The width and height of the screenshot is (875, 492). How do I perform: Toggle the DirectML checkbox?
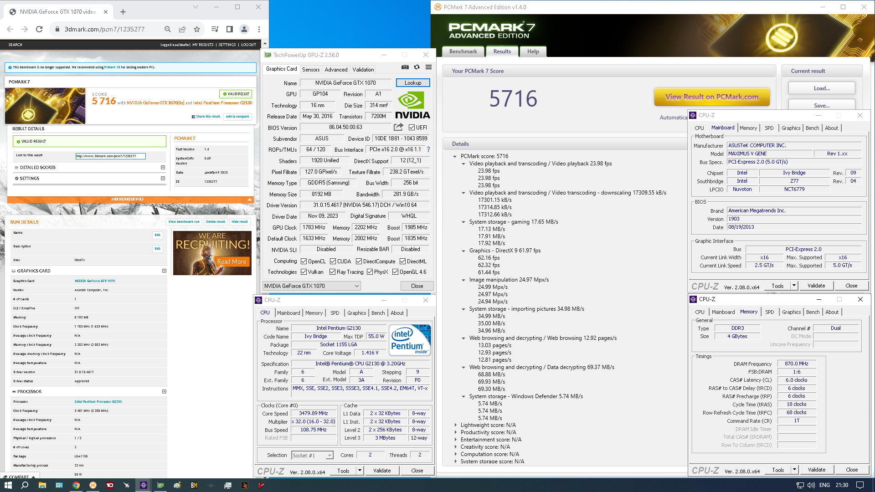pos(403,261)
